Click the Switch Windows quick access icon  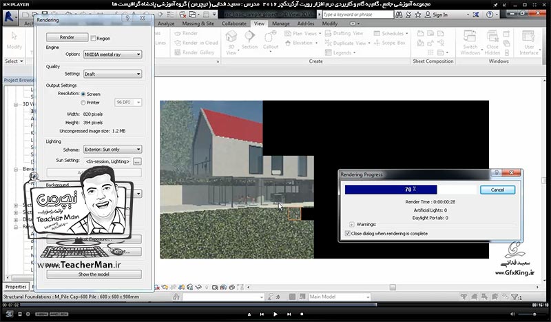click(x=192, y=14)
